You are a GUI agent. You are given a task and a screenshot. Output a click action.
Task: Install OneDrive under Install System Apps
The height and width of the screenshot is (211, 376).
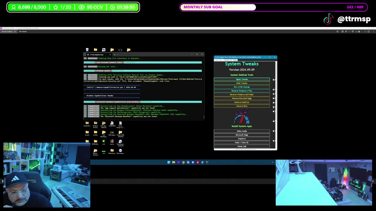coord(242,139)
